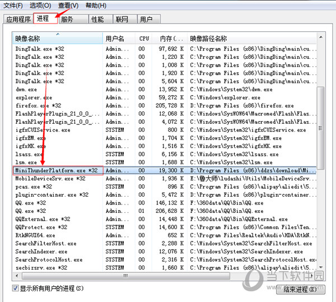Viewport: 336px width, 302px height.
Task: Select the MiniThunderPlatform.exe *32 process
Action: pyautogui.click(x=164, y=170)
